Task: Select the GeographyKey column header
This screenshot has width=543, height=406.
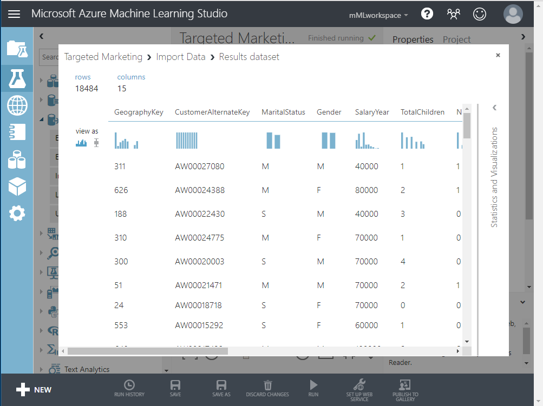Action: pyautogui.click(x=139, y=112)
